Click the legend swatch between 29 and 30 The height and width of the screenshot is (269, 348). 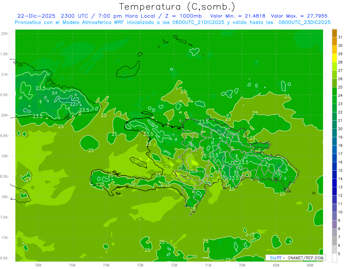pos(334,50)
